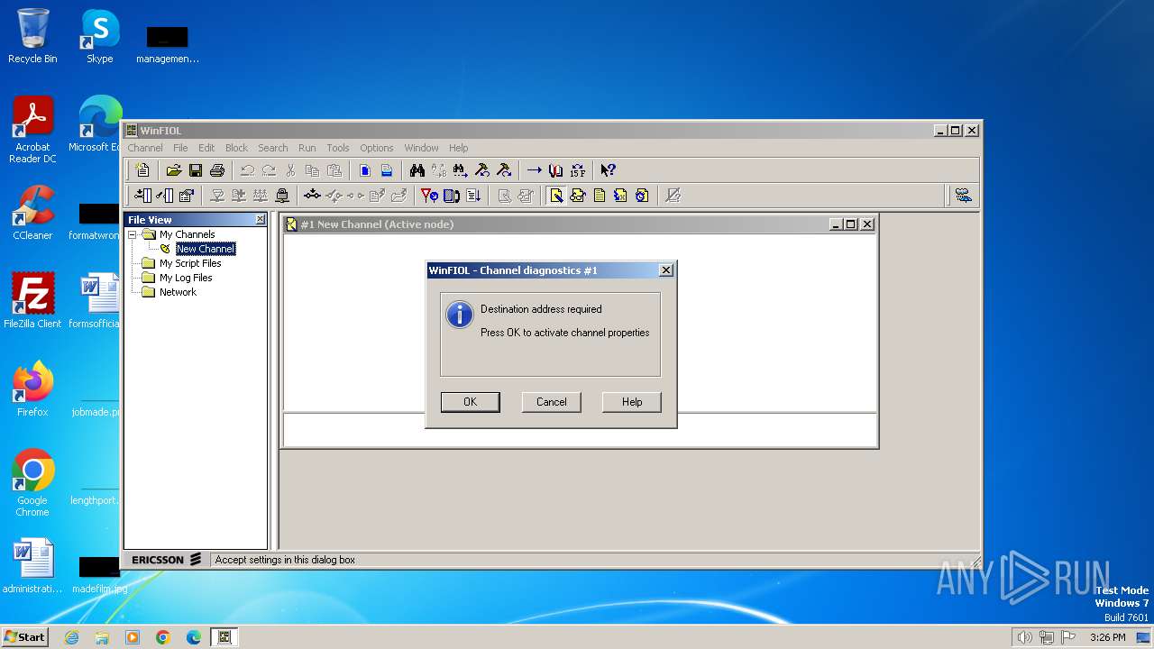
Task: Click Help button in diagnostics dialog
Action: point(632,402)
